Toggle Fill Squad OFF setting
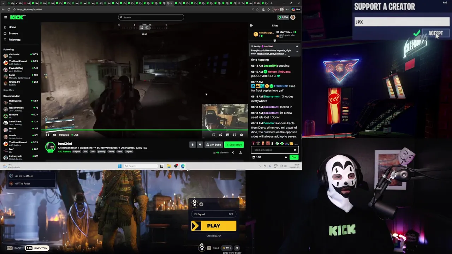The width and height of the screenshot is (452, 254). (x=214, y=214)
